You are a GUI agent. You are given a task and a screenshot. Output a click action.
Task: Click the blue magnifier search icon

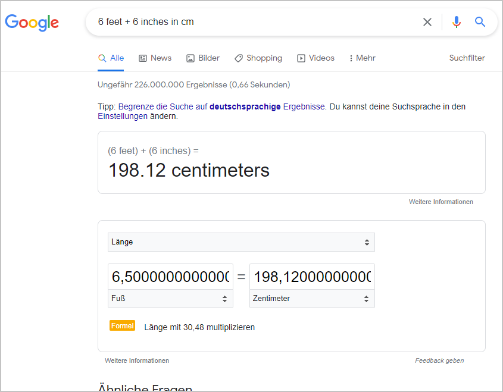(x=480, y=21)
